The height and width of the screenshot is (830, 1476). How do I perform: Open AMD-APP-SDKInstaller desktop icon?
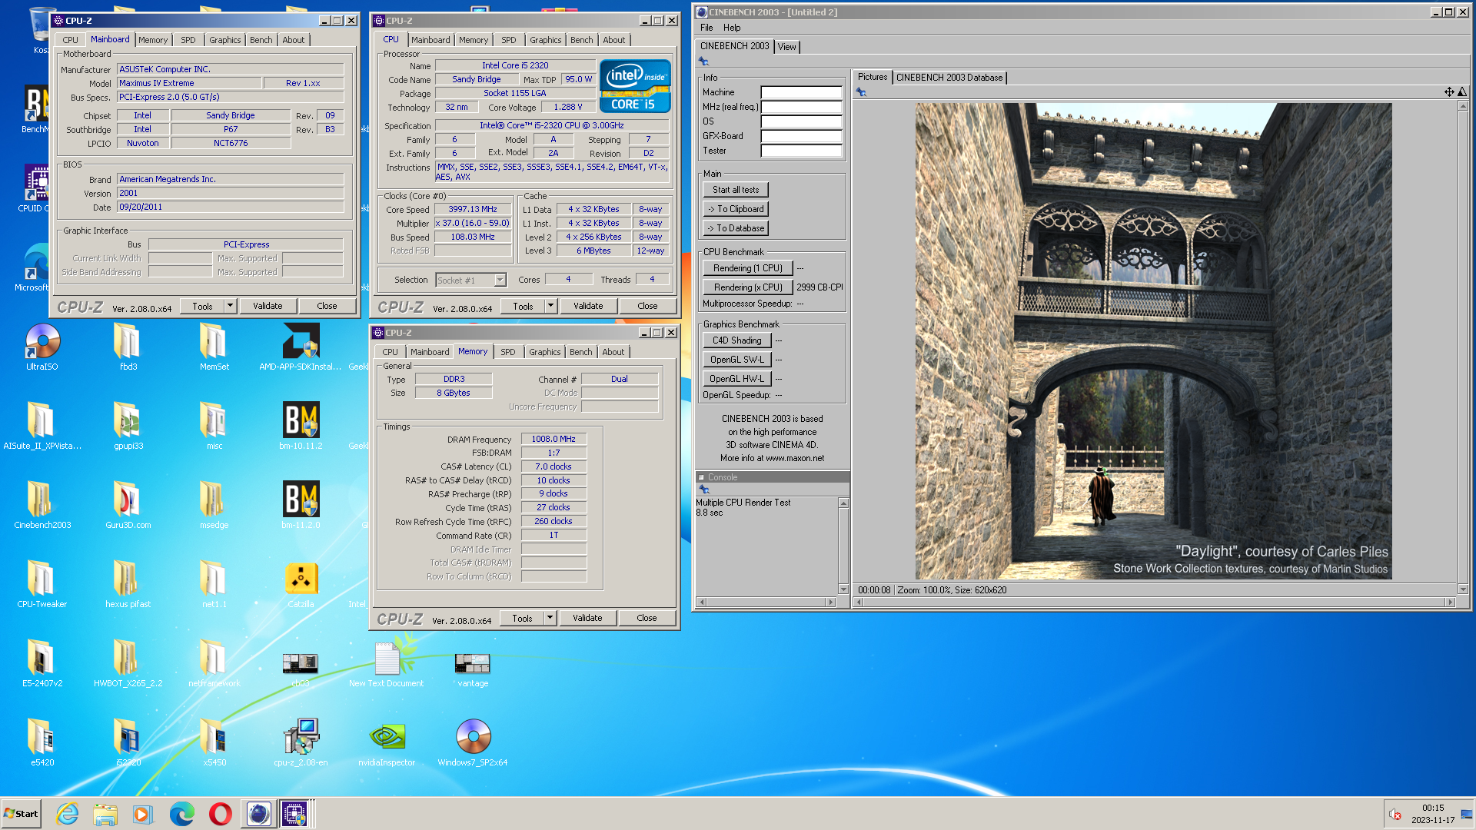(301, 347)
